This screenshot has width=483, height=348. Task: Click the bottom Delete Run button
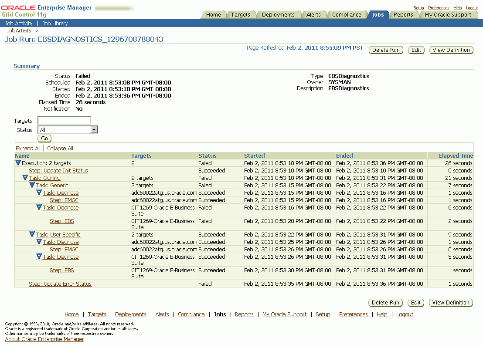385,302
